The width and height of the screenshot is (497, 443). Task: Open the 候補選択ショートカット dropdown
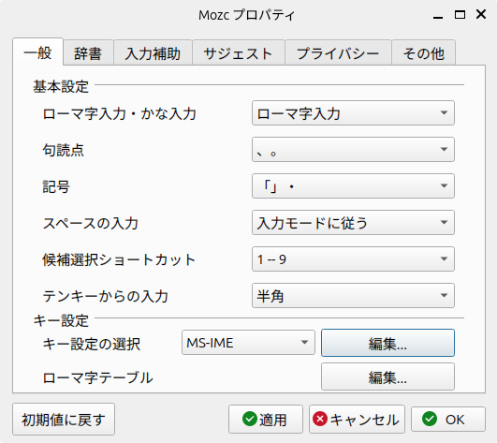coord(353,259)
